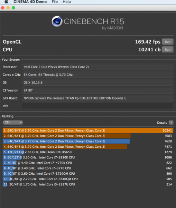Click the CB Version 64 BIT field
This screenshot has height=208, width=176.
pyautogui.click(x=98, y=90)
